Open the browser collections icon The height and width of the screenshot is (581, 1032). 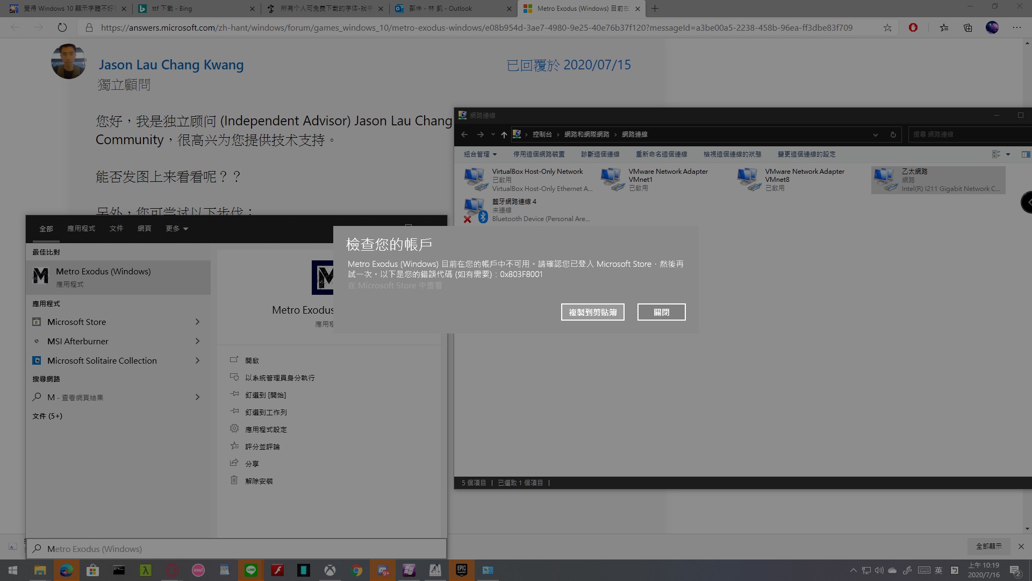[967, 27]
